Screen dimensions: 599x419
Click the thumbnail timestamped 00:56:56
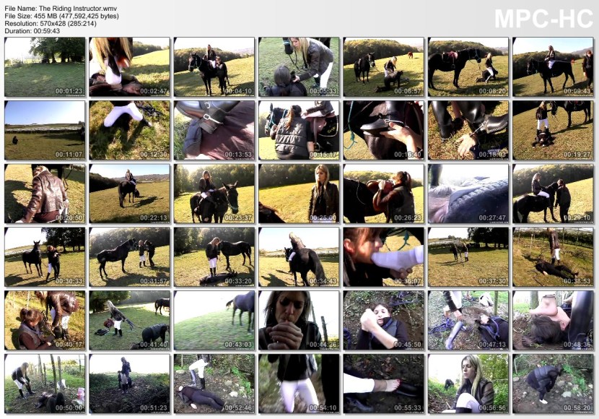point(468,384)
